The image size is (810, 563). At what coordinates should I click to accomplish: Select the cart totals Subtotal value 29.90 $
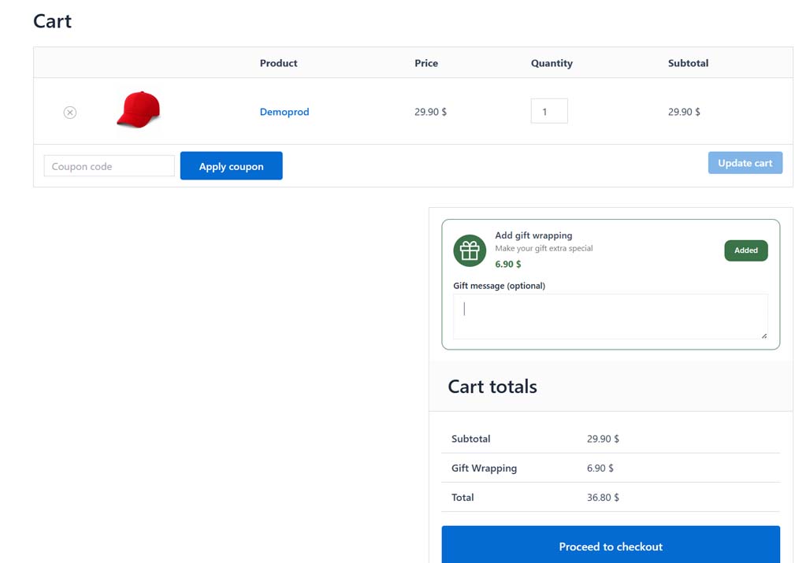603,439
